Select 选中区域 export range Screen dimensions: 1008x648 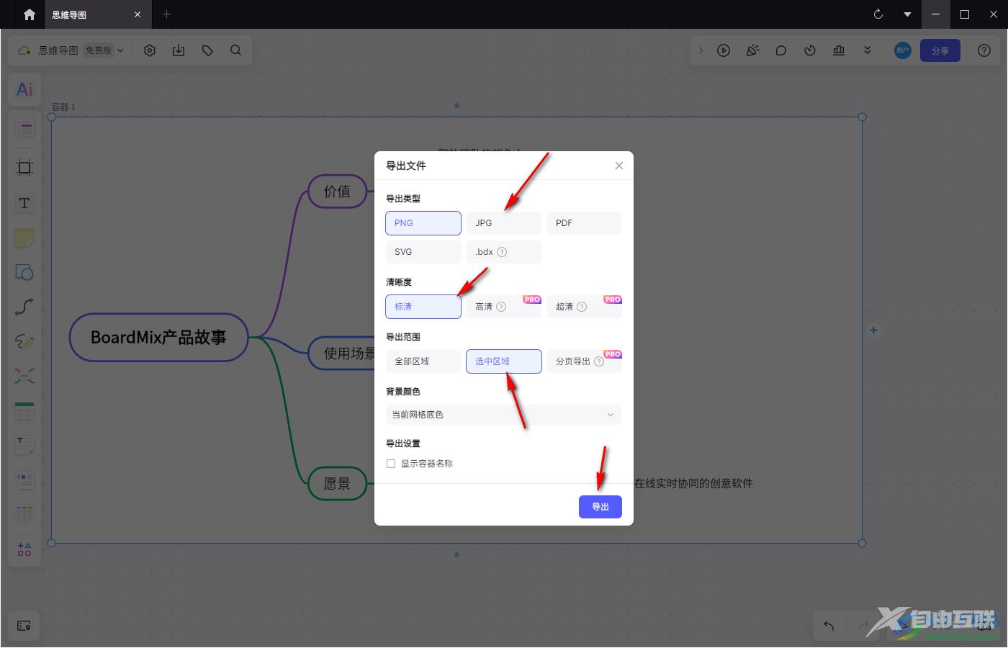(504, 361)
